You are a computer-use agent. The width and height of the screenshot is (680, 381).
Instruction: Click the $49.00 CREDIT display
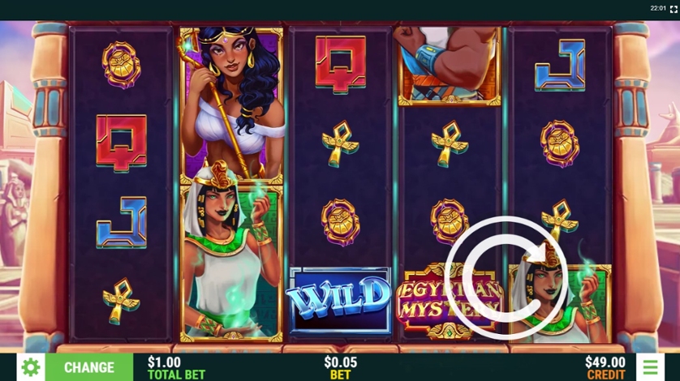pos(605,367)
